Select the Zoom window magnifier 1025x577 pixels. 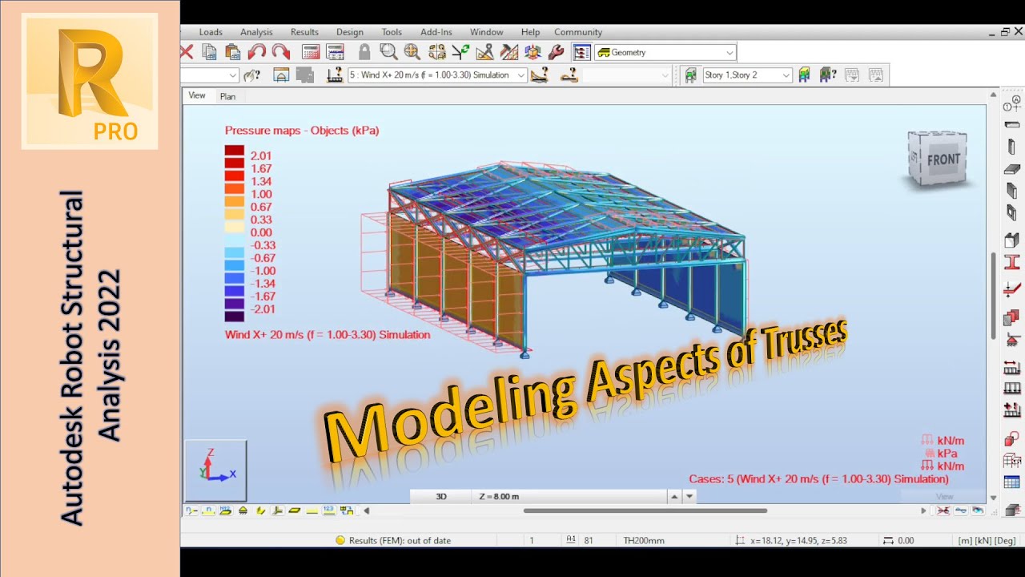pyautogui.click(x=388, y=52)
